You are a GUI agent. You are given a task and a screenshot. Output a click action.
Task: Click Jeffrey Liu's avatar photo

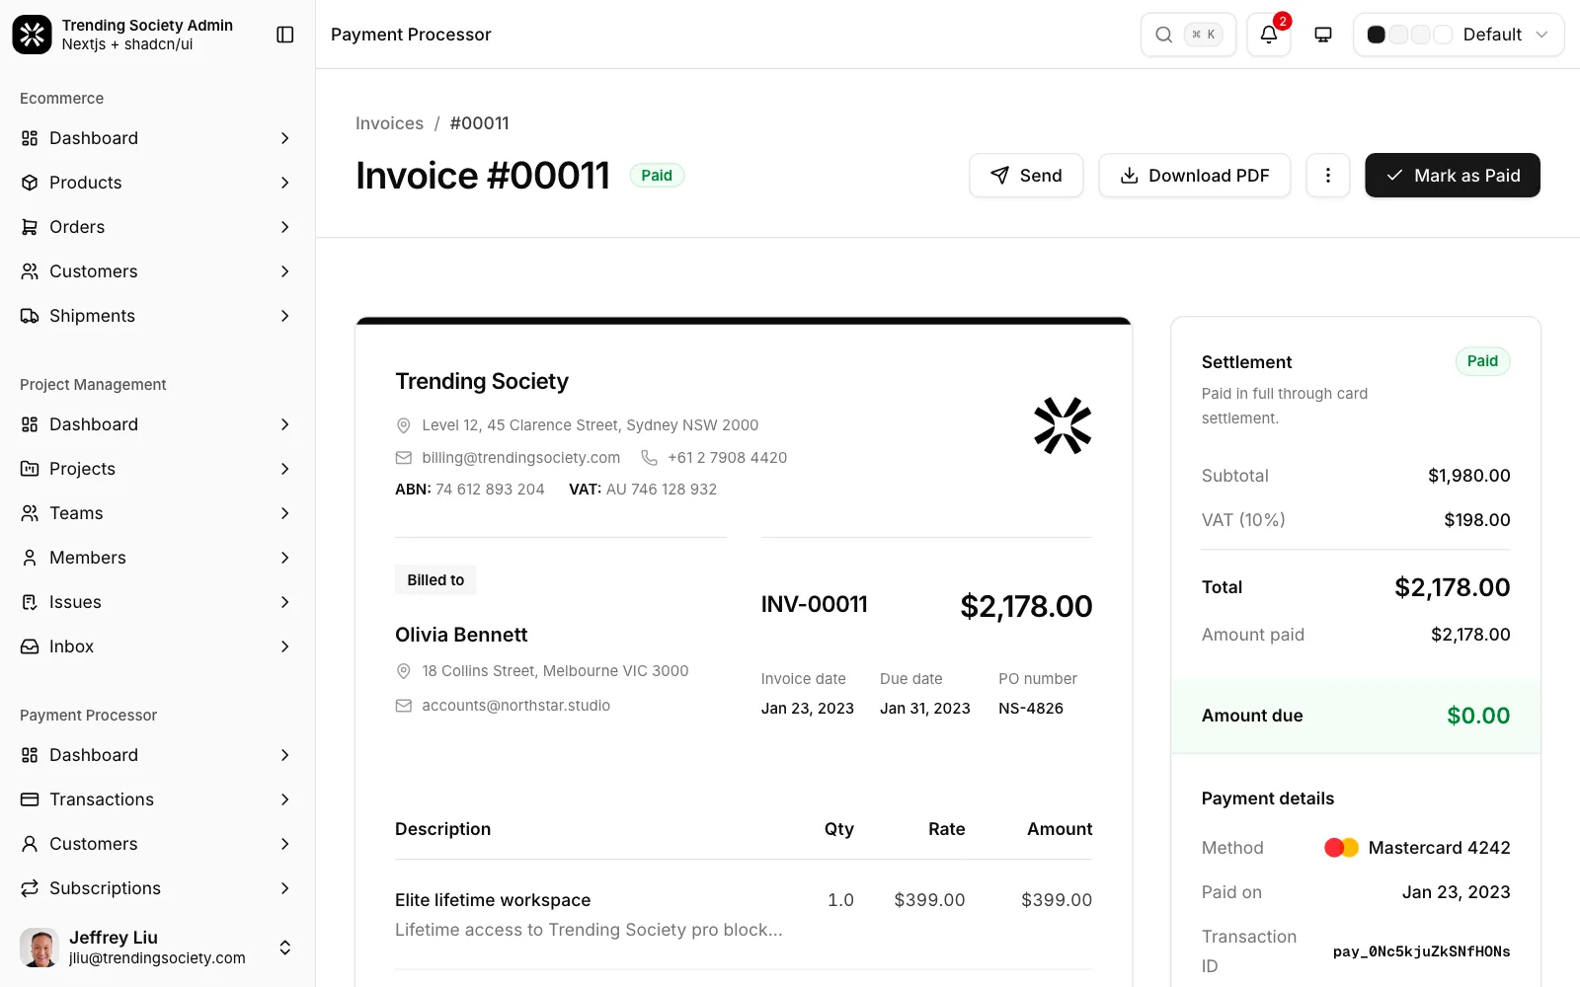[39, 948]
